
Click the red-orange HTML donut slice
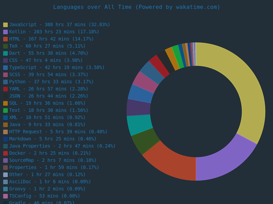tap(171, 163)
